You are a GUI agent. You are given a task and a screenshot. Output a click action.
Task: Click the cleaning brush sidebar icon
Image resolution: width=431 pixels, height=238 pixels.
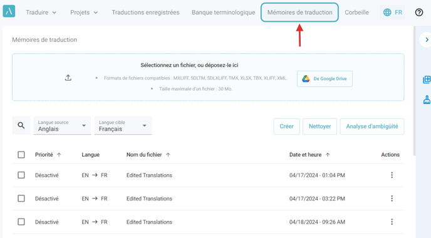[x=427, y=100]
